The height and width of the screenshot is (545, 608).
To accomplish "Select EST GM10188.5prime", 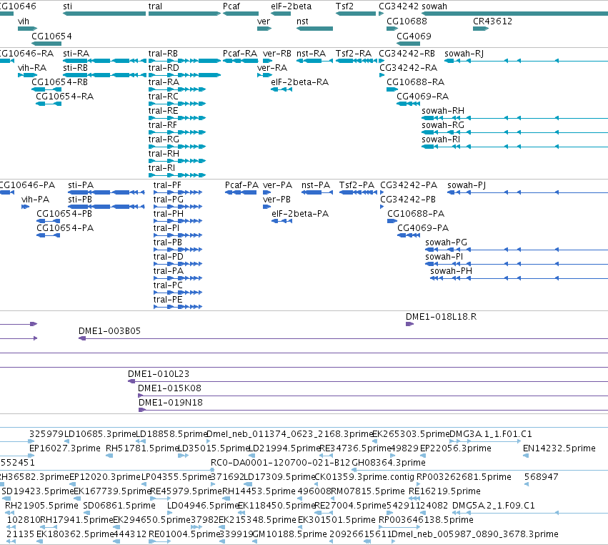I will (x=255, y=541).
